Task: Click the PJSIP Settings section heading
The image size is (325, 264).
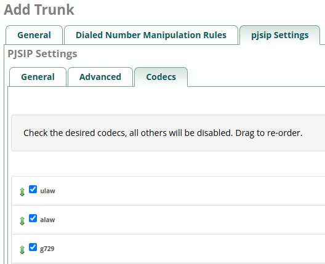Action: pyautogui.click(x=42, y=54)
